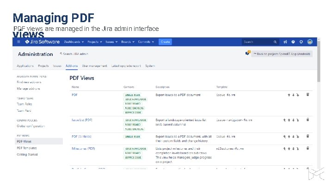Open the administration gear menu
The height and width of the screenshot is (187, 333).
(301, 42)
